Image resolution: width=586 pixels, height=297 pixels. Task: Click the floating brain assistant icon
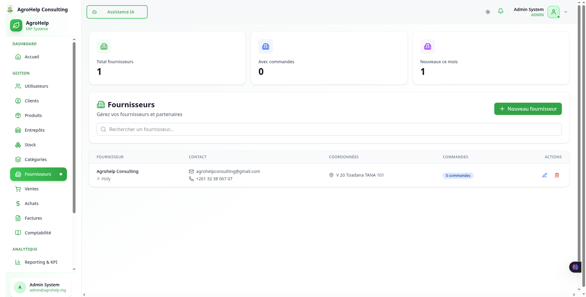pyautogui.click(x=575, y=267)
